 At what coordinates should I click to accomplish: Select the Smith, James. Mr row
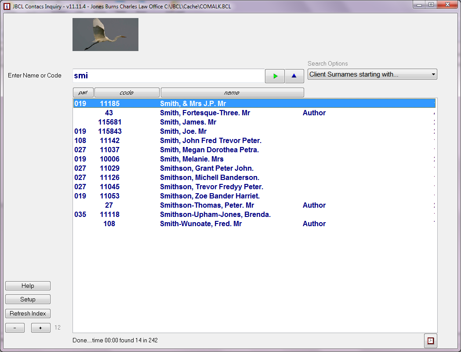click(x=188, y=122)
